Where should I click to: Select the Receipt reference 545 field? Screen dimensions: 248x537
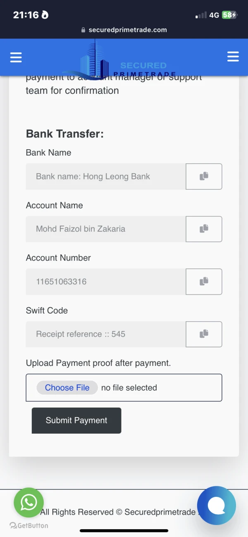click(106, 334)
